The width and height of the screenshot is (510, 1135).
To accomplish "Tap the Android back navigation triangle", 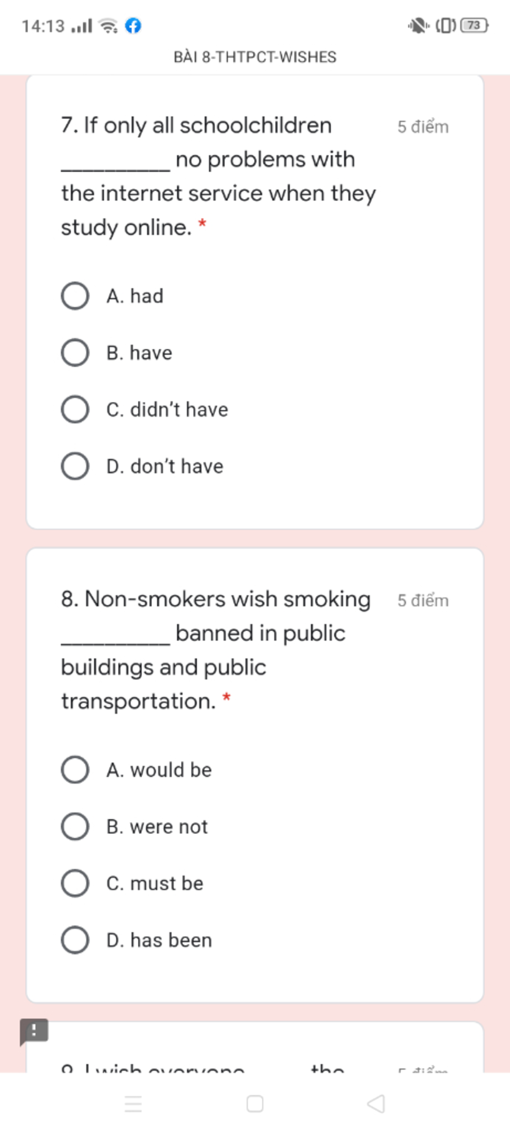I will tap(376, 1104).
